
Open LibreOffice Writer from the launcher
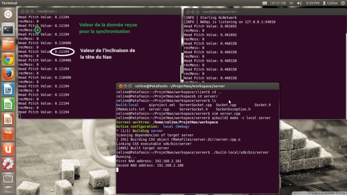coord(8,89)
